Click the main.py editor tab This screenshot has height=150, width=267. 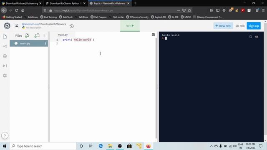click(x=63, y=35)
